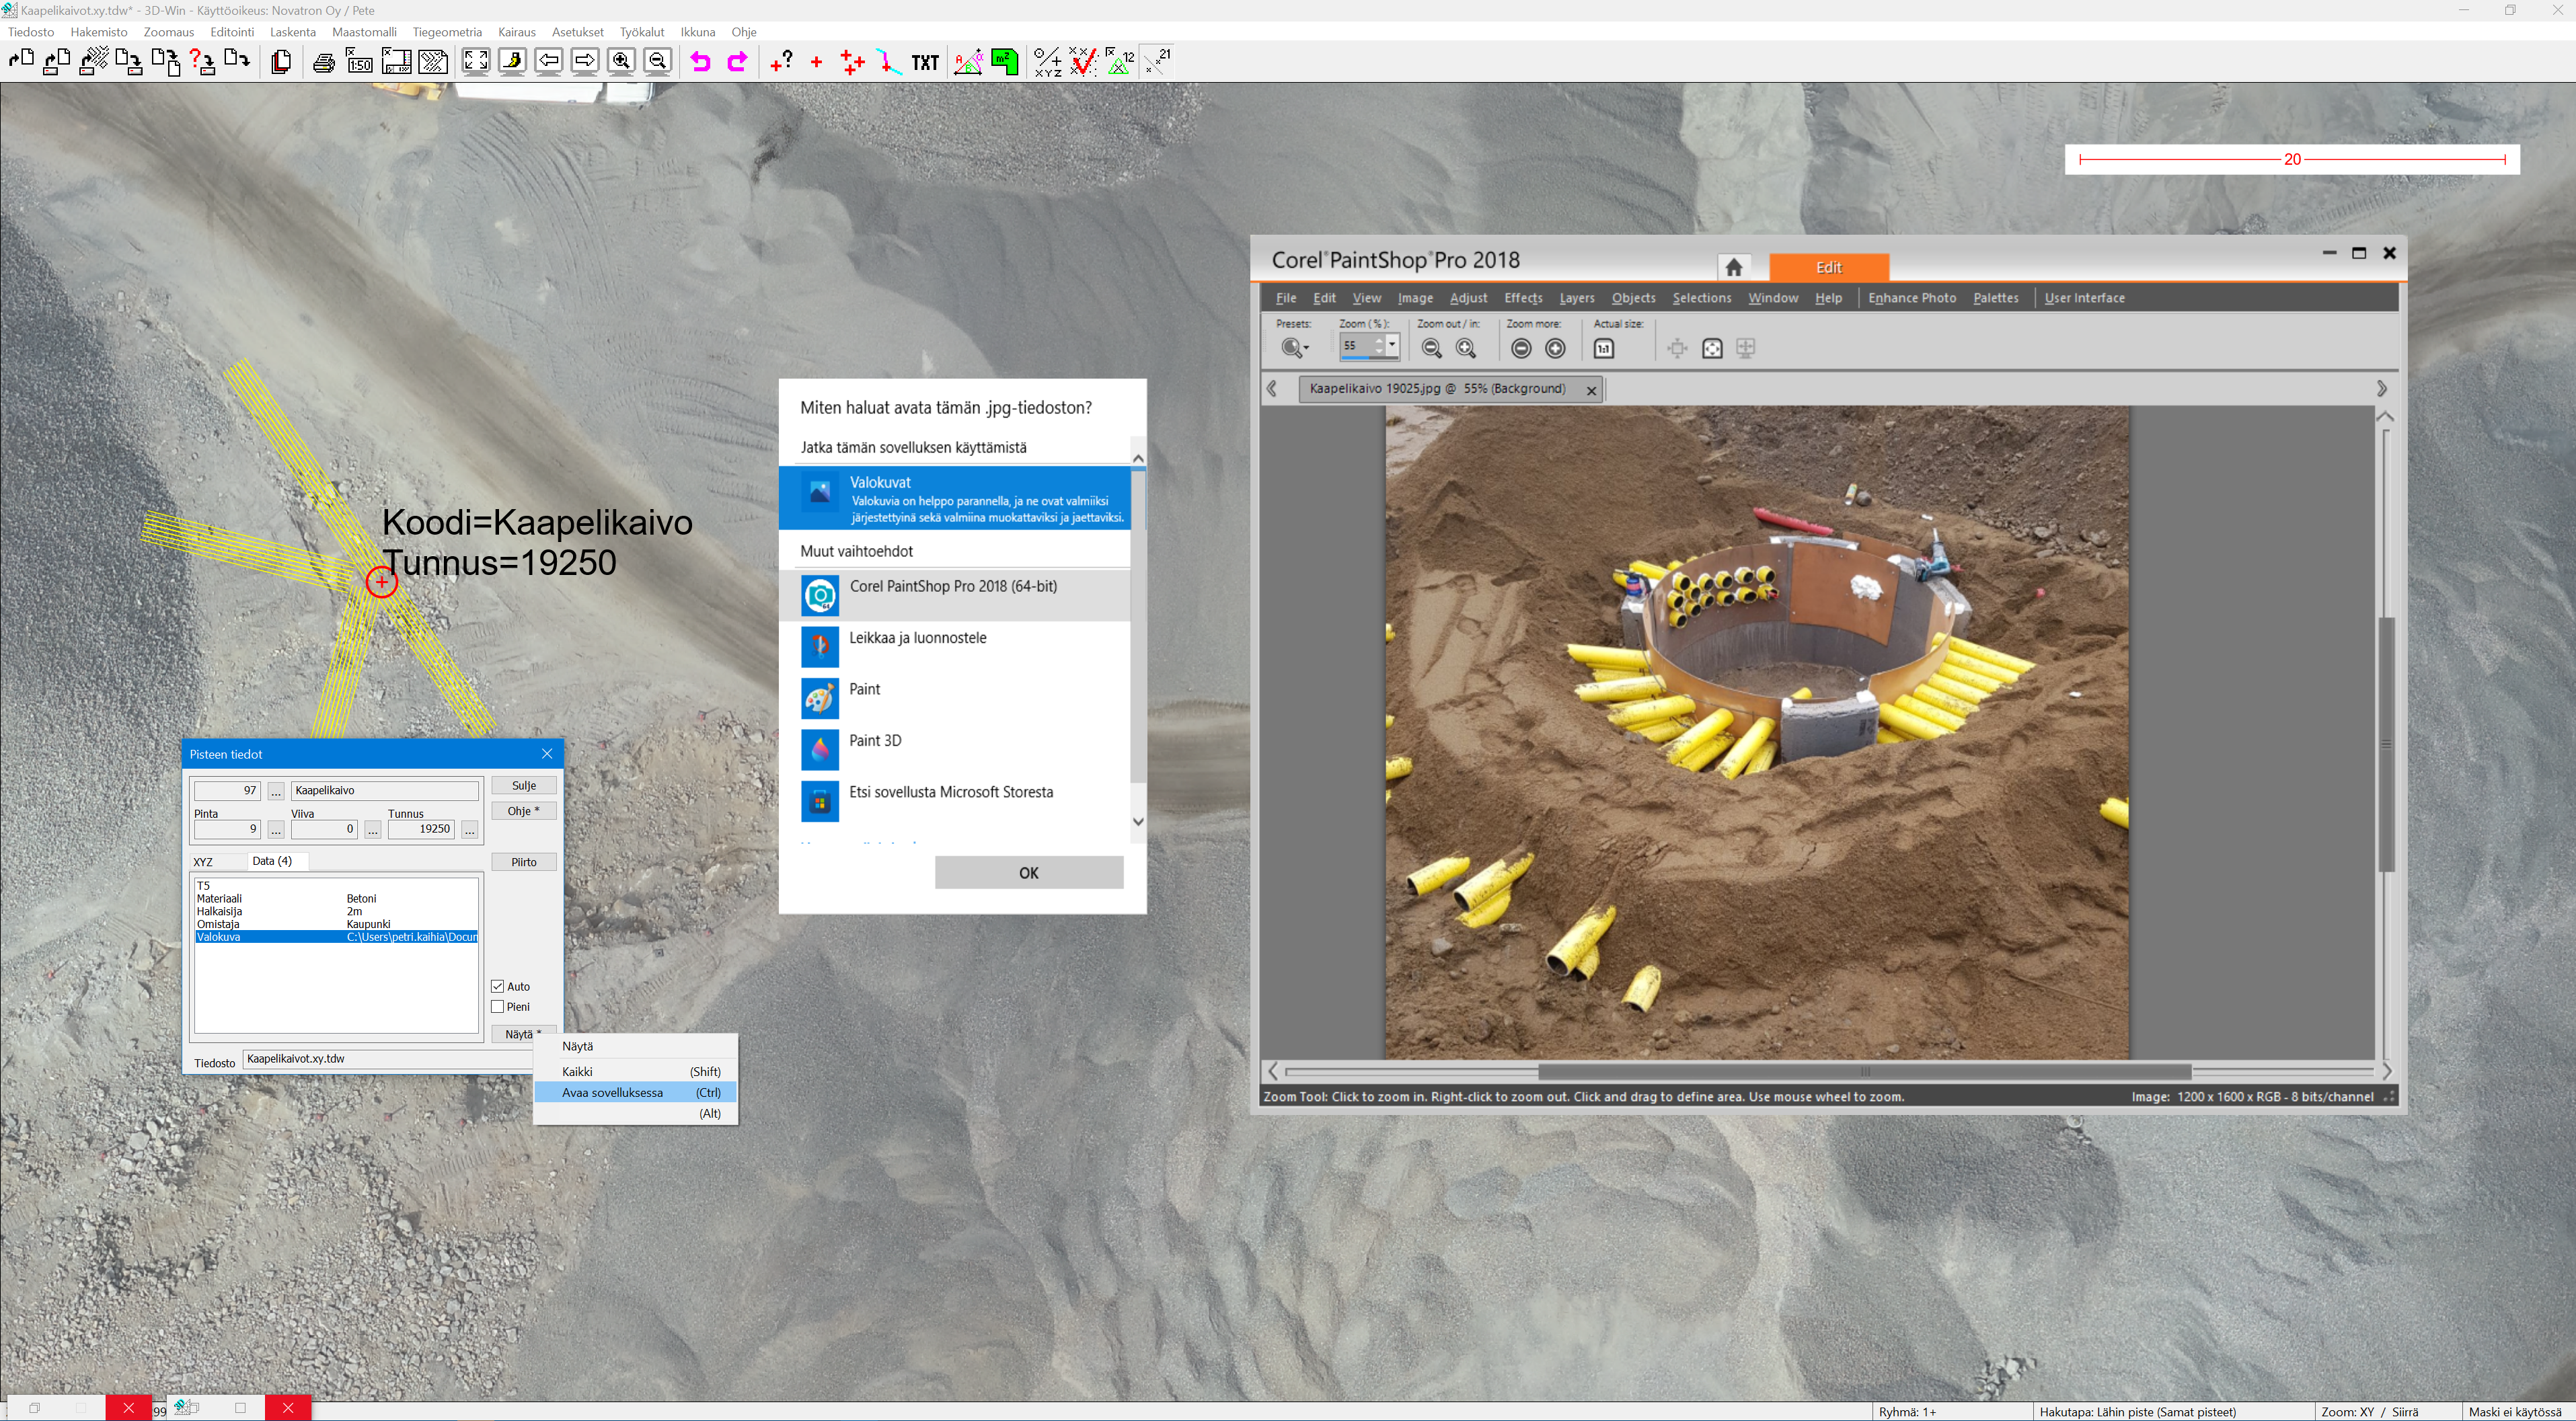Click PaintShop zoom-in magnifier icon

point(1466,348)
